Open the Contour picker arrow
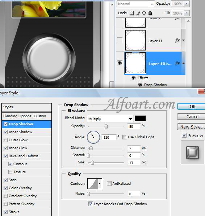This screenshot has width=205, height=216. 100,183
